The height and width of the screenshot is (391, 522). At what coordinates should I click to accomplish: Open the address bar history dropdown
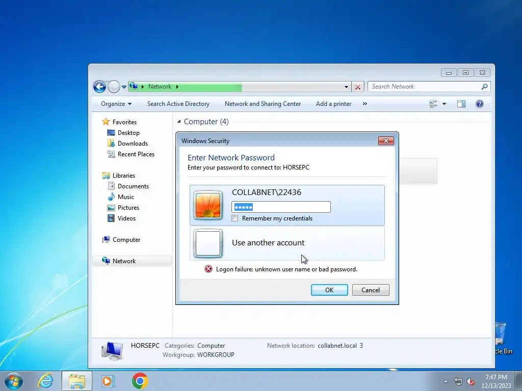pos(346,87)
